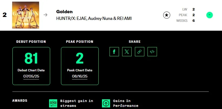
Task: Click the debut position 81 box
Action: [x=31, y=66]
